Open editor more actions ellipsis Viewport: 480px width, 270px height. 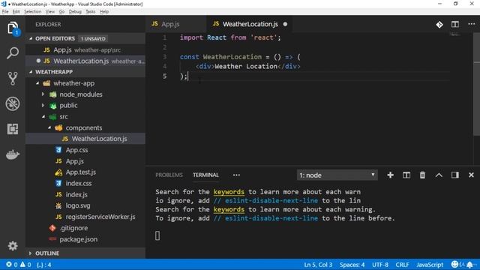tap(472, 24)
